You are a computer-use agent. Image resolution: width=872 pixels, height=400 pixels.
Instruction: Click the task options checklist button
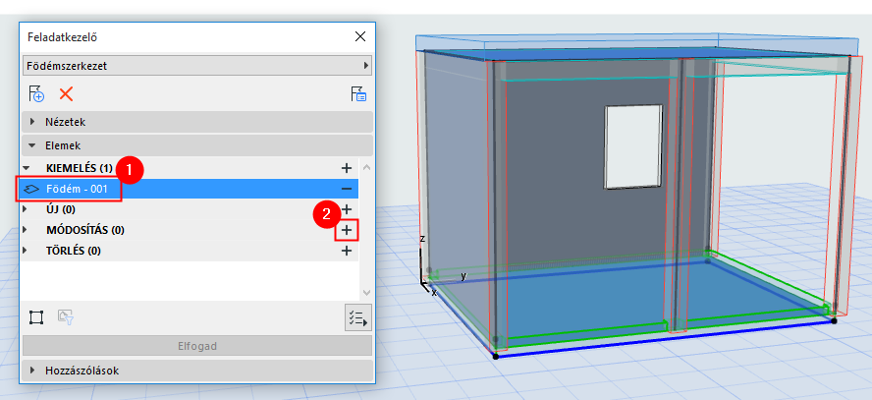(357, 318)
